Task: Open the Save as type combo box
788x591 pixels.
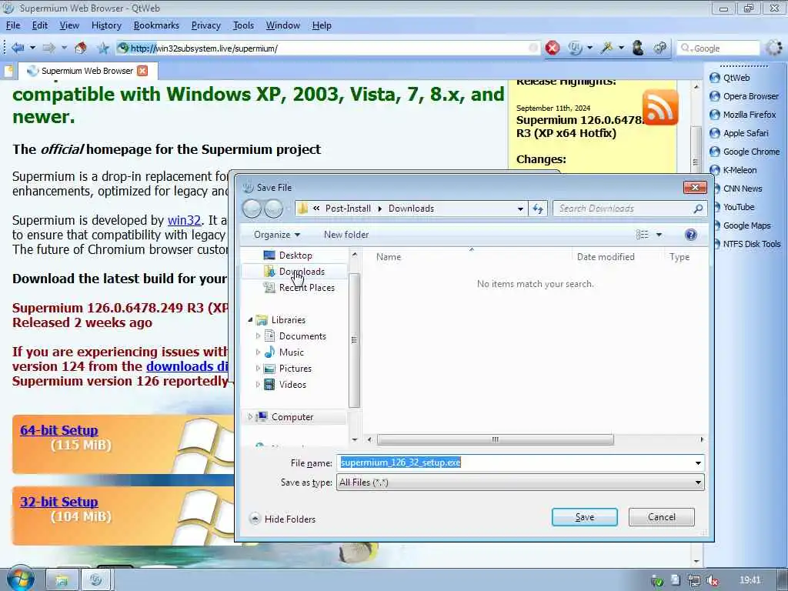Action: (x=520, y=482)
